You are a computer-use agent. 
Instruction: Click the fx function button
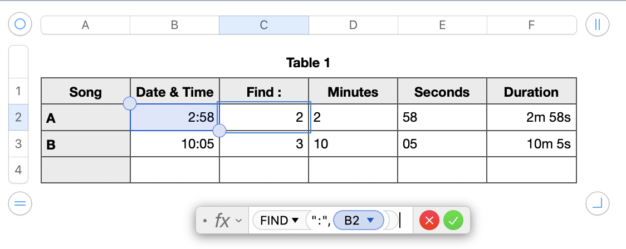[x=222, y=221]
